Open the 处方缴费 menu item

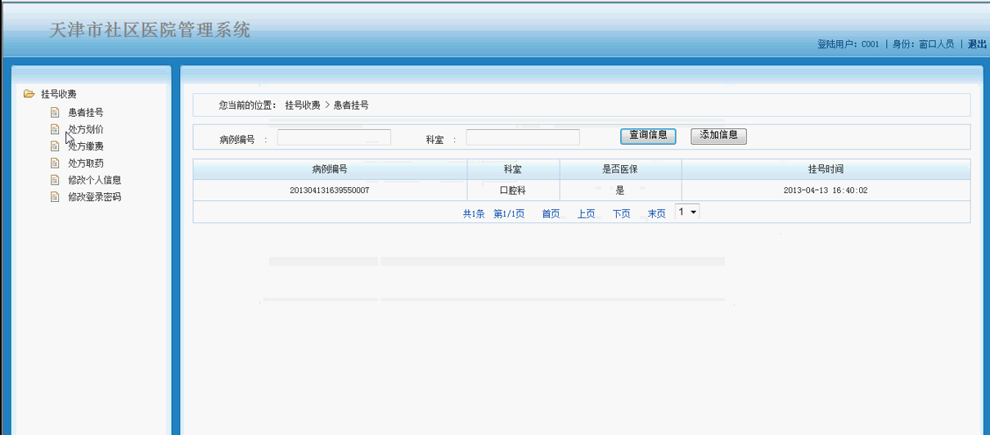(86, 146)
